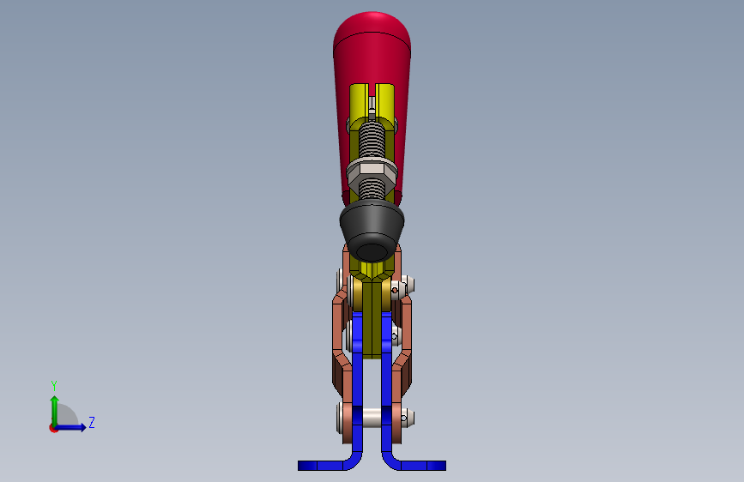Click the Z label on the axis triad
Viewport: 744px width, 482px height.
pyautogui.click(x=92, y=422)
